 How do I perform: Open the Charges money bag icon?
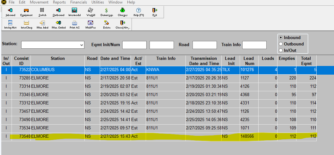[x=123, y=12]
